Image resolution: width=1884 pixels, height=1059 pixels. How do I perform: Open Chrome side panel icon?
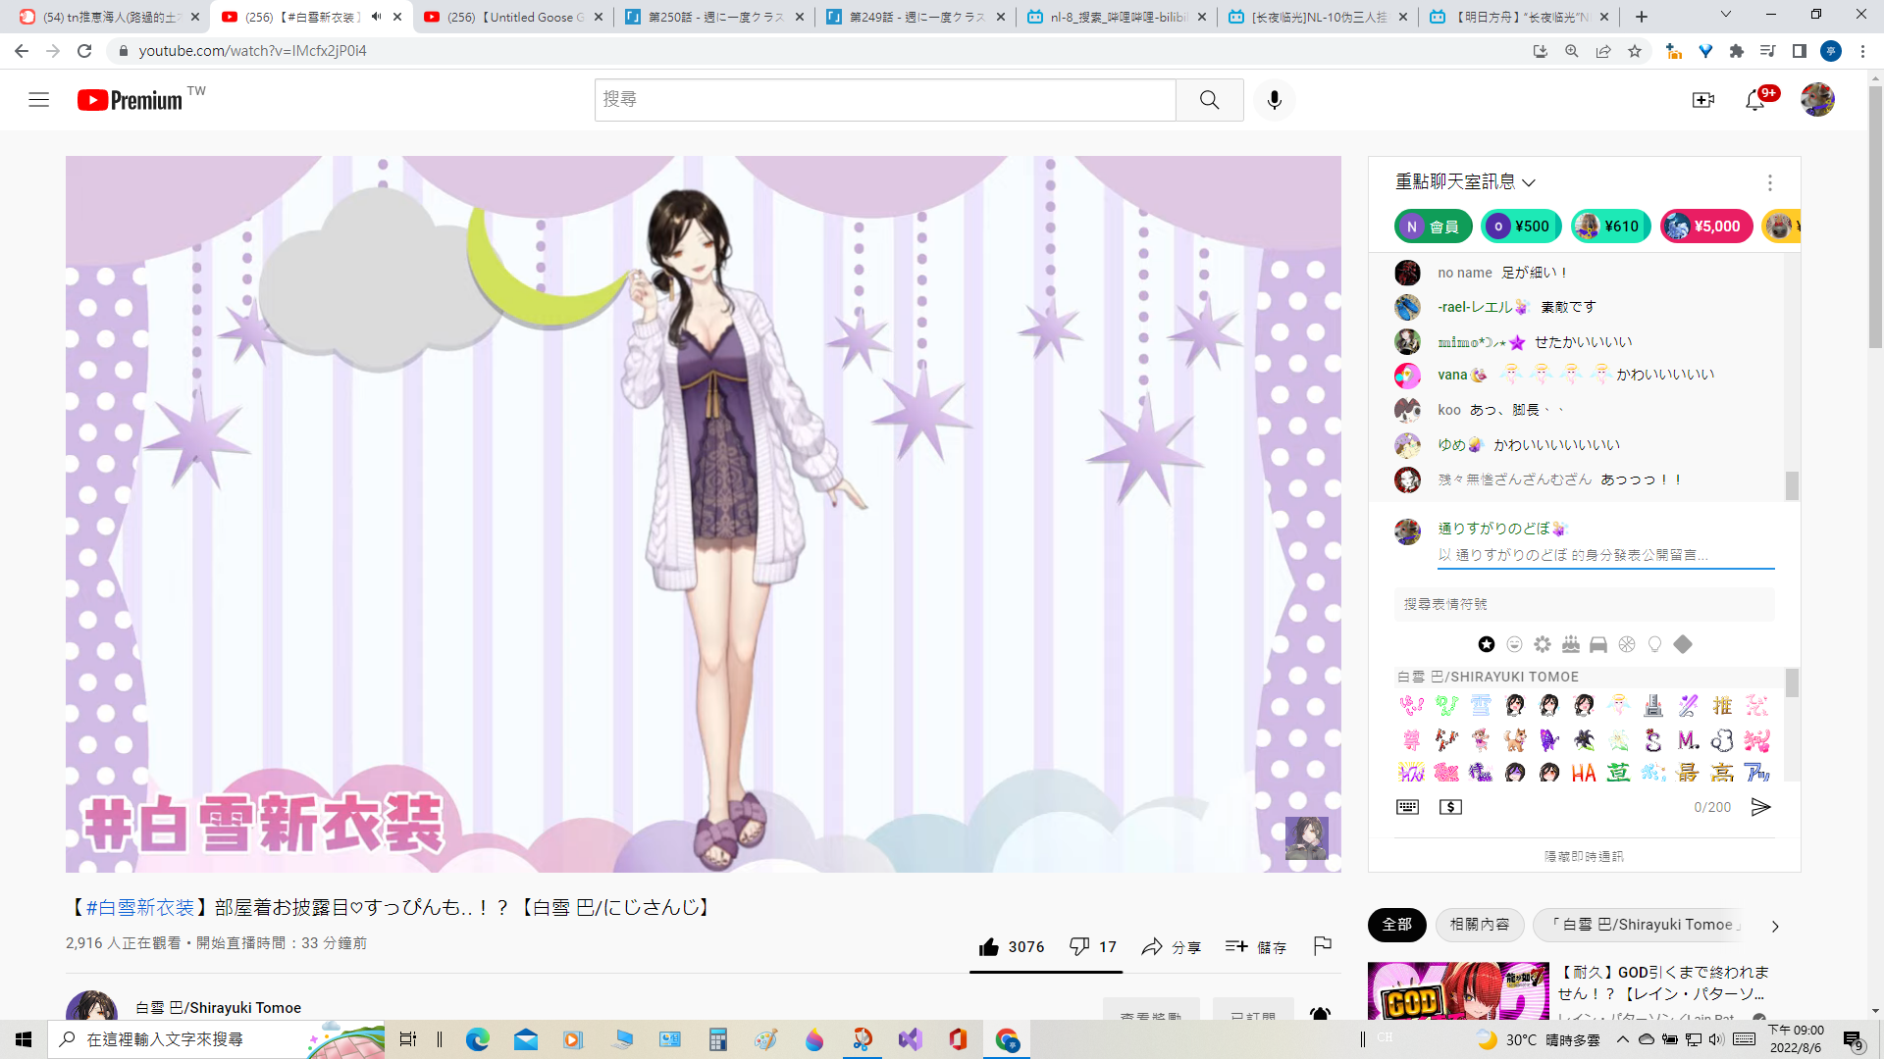click(1800, 51)
